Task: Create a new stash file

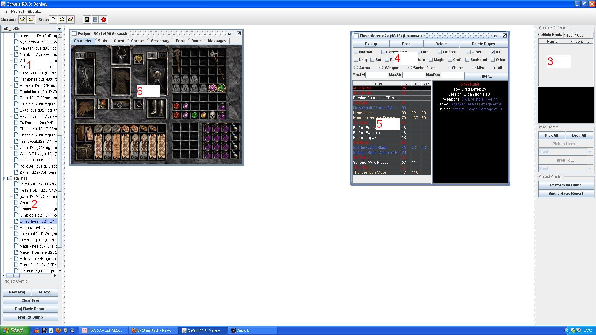Action: [53, 20]
